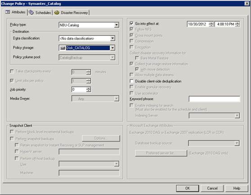Click the Job priority stepper arrows
The width and height of the screenshot is (251, 195).
(x=88, y=89)
